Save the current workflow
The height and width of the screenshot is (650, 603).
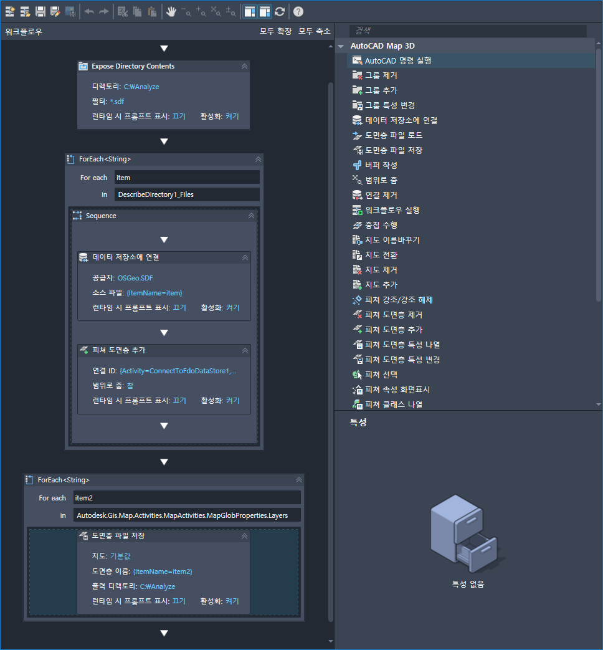coord(40,12)
